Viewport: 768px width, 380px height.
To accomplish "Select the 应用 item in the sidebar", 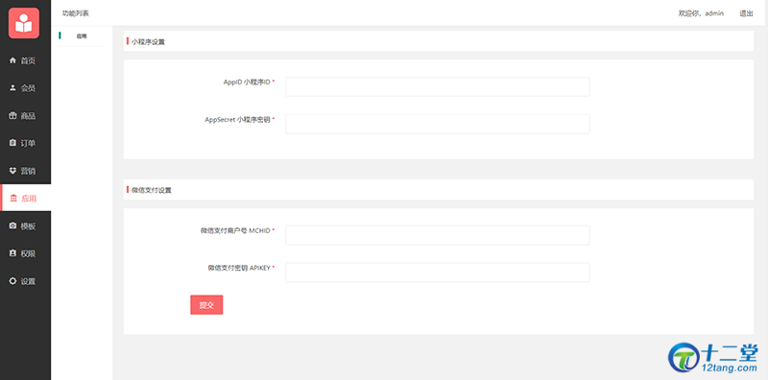I will [x=26, y=198].
